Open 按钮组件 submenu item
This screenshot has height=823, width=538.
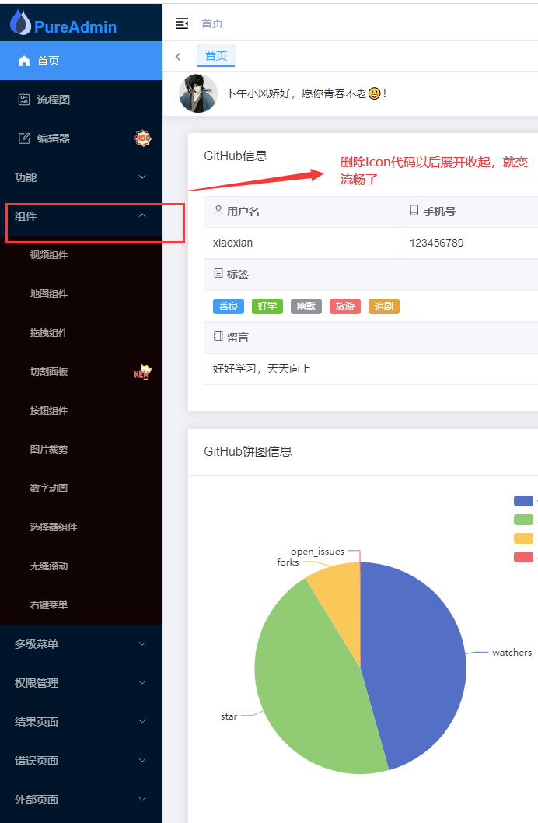82,411
